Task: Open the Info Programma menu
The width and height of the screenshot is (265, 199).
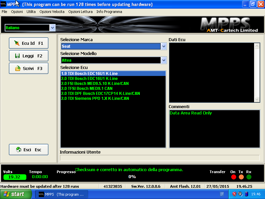Action: [x=109, y=12]
